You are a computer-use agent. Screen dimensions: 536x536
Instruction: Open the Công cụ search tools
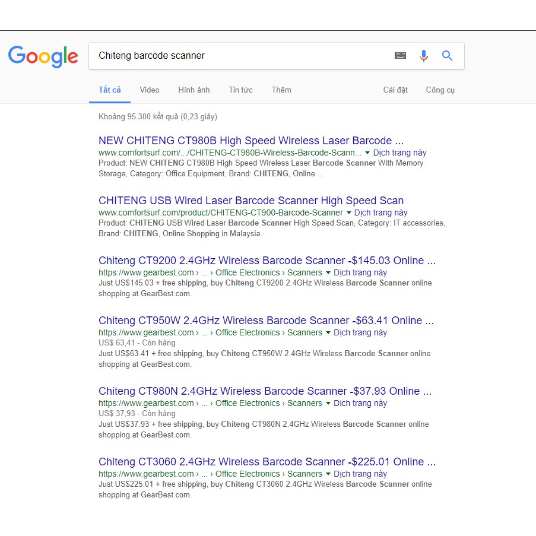tap(440, 90)
